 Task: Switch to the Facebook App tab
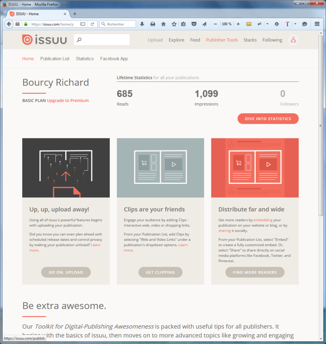point(114,58)
